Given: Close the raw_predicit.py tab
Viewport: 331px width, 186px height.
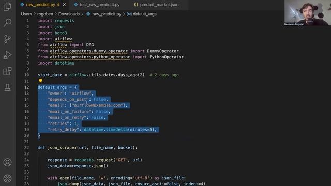Looking at the screenshot, I should coord(64,5).
